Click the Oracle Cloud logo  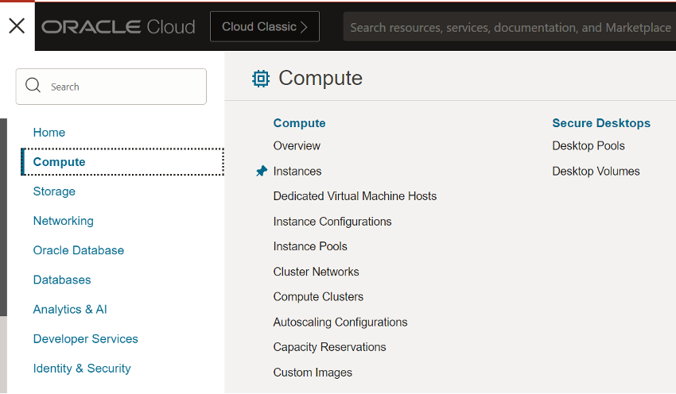118,27
